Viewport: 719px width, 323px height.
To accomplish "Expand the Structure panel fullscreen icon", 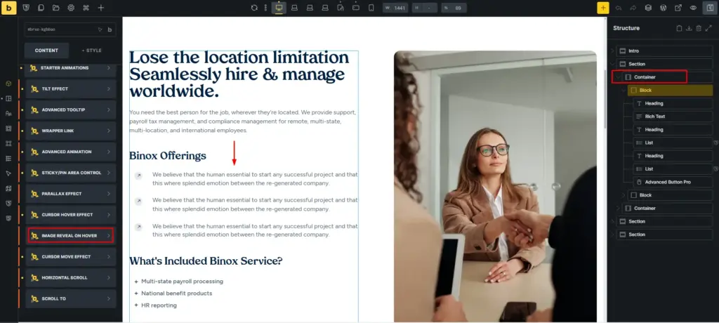I will [708, 29].
